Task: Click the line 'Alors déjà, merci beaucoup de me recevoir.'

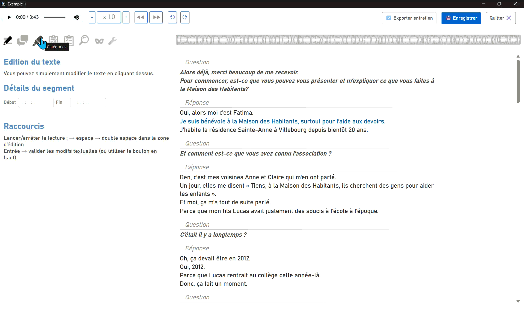Action: click(239, 72)
